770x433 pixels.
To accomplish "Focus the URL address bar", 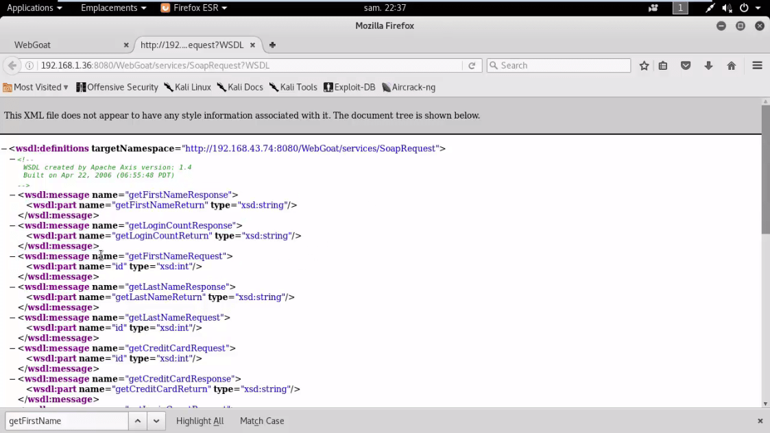I will click(250, 65).
